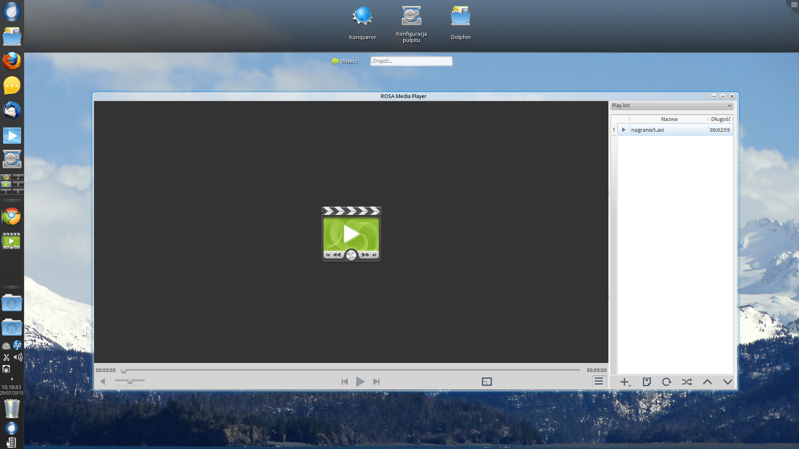Screen dimensions: 799x449
Task: Enable shuffle mode in the playlist
Action: tap(687, 382)
